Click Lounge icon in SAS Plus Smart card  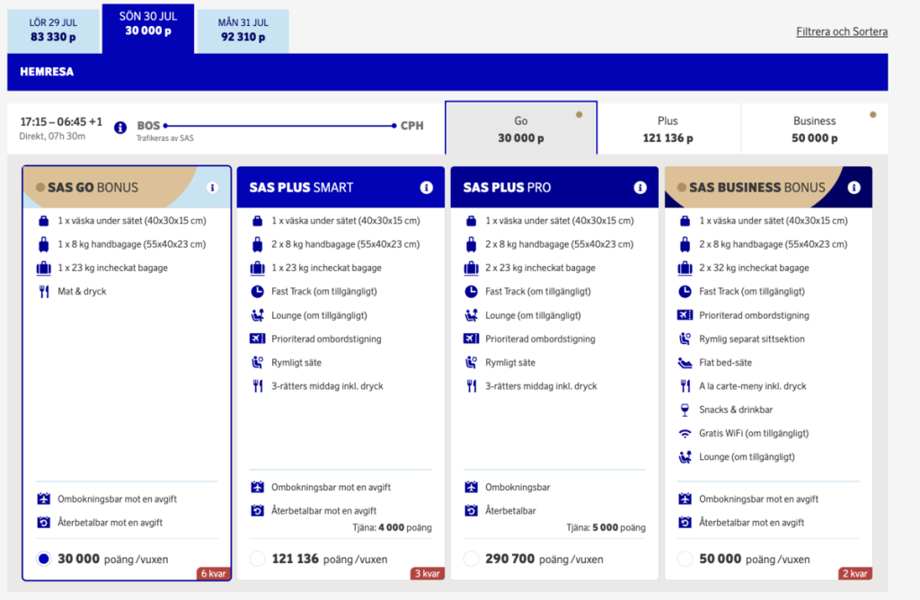click(258, 315)
